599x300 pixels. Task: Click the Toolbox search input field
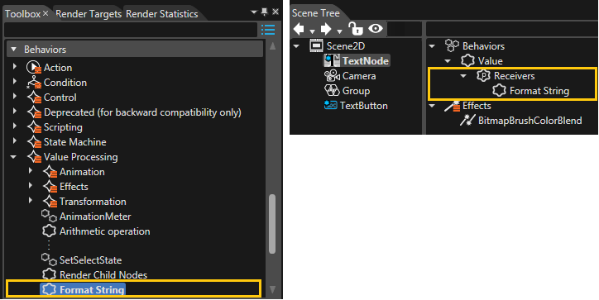tap(130, 30)
